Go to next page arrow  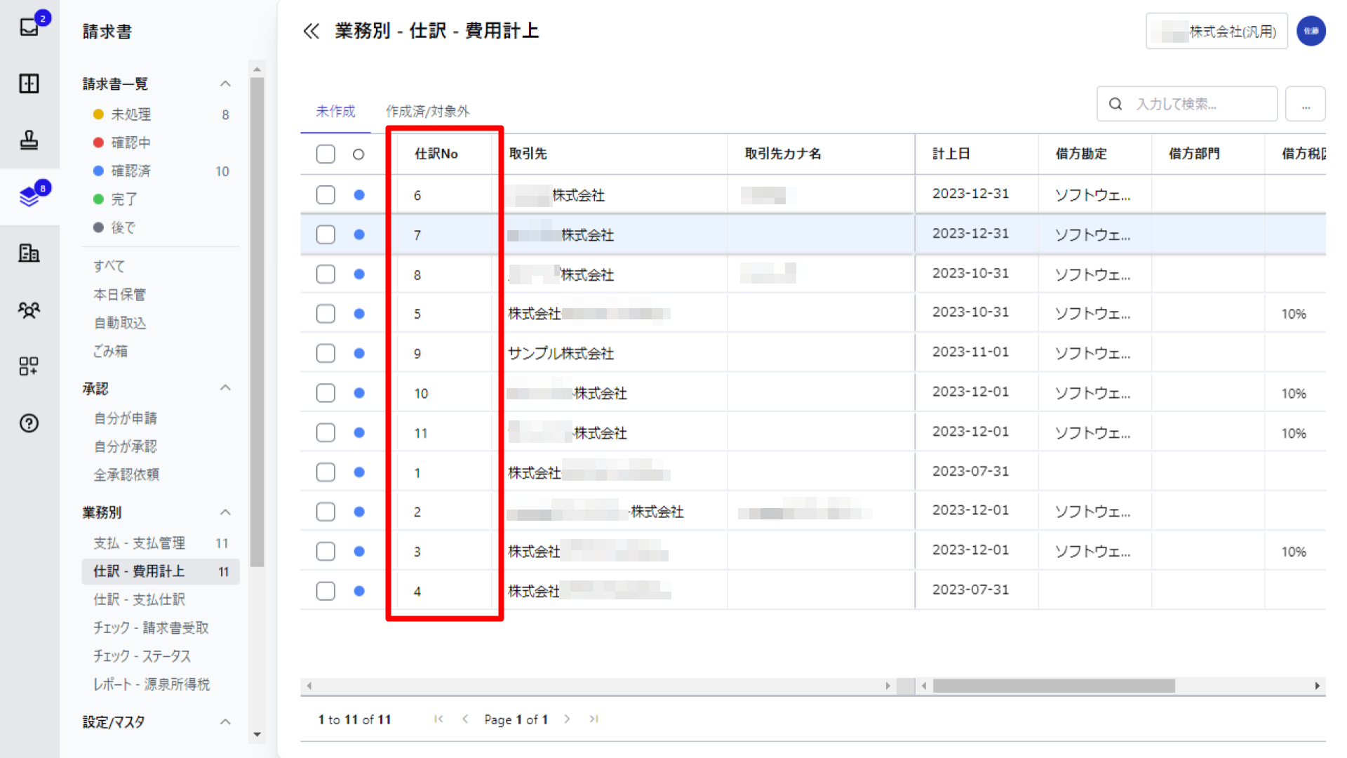tap(567, 719)
